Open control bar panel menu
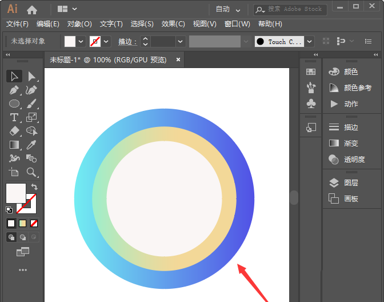 [368, 41]
